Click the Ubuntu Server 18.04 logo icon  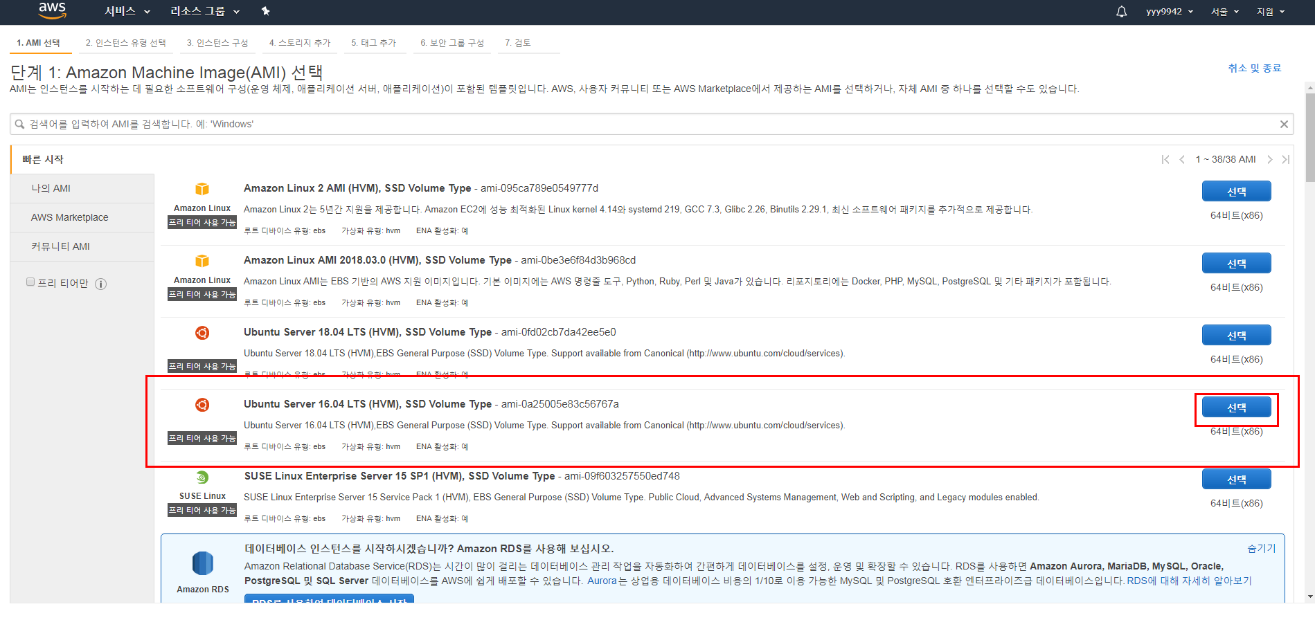[x=202, y=333]
